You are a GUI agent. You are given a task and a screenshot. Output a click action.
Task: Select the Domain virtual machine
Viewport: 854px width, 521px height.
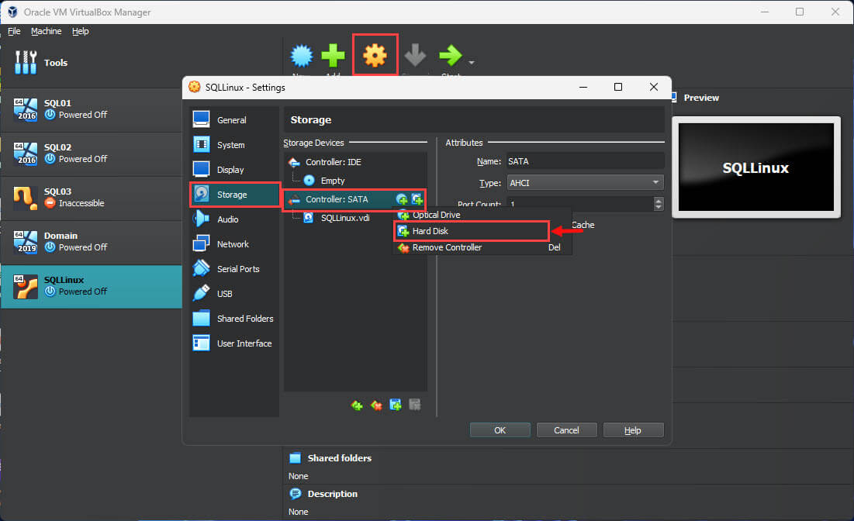point(91,242)
